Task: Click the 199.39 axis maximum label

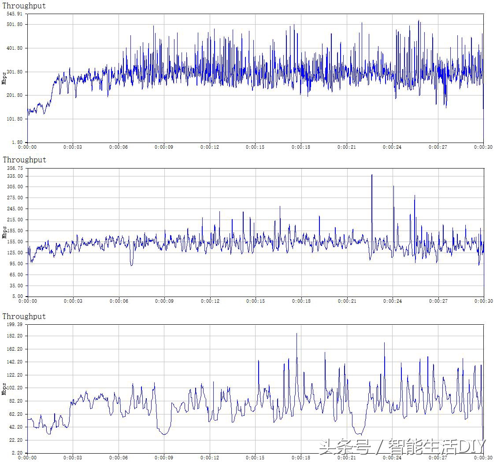Action: (x=15, y=324)
